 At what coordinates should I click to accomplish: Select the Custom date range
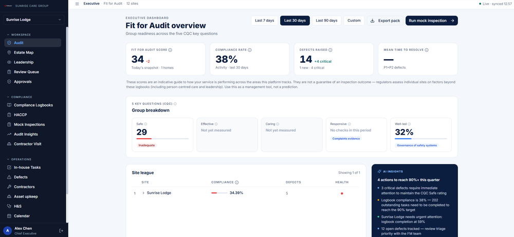pyautogui.click(x=354, y=21)
